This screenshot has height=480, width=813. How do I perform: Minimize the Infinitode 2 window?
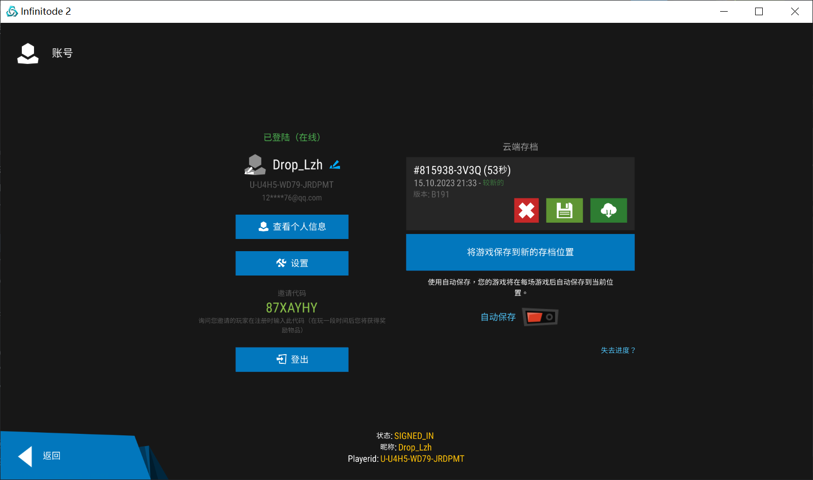[724, 11]
